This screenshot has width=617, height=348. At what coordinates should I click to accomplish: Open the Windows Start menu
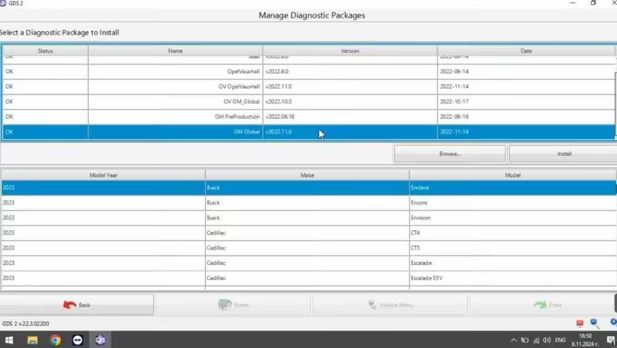coord(9,340)
